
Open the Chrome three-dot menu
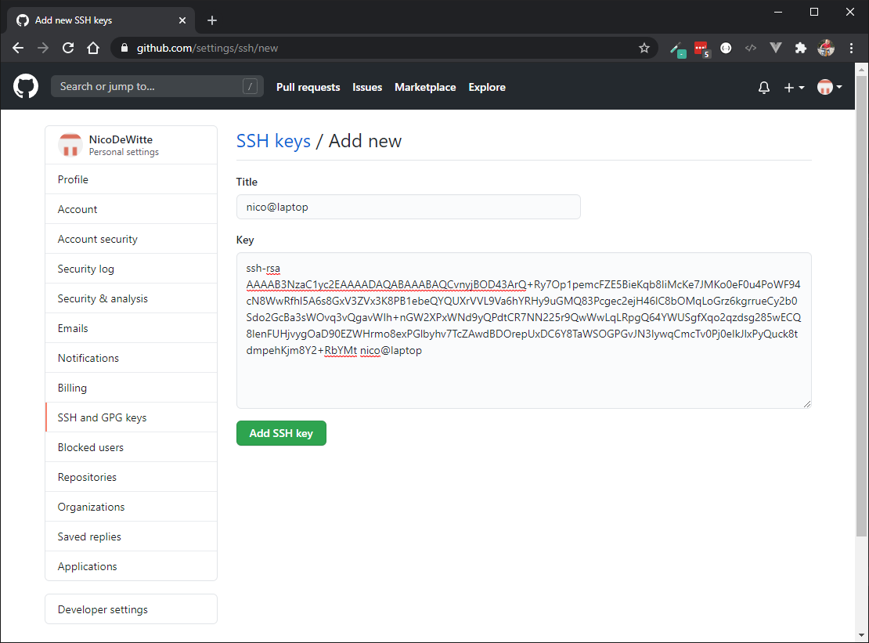coord(851,49)
